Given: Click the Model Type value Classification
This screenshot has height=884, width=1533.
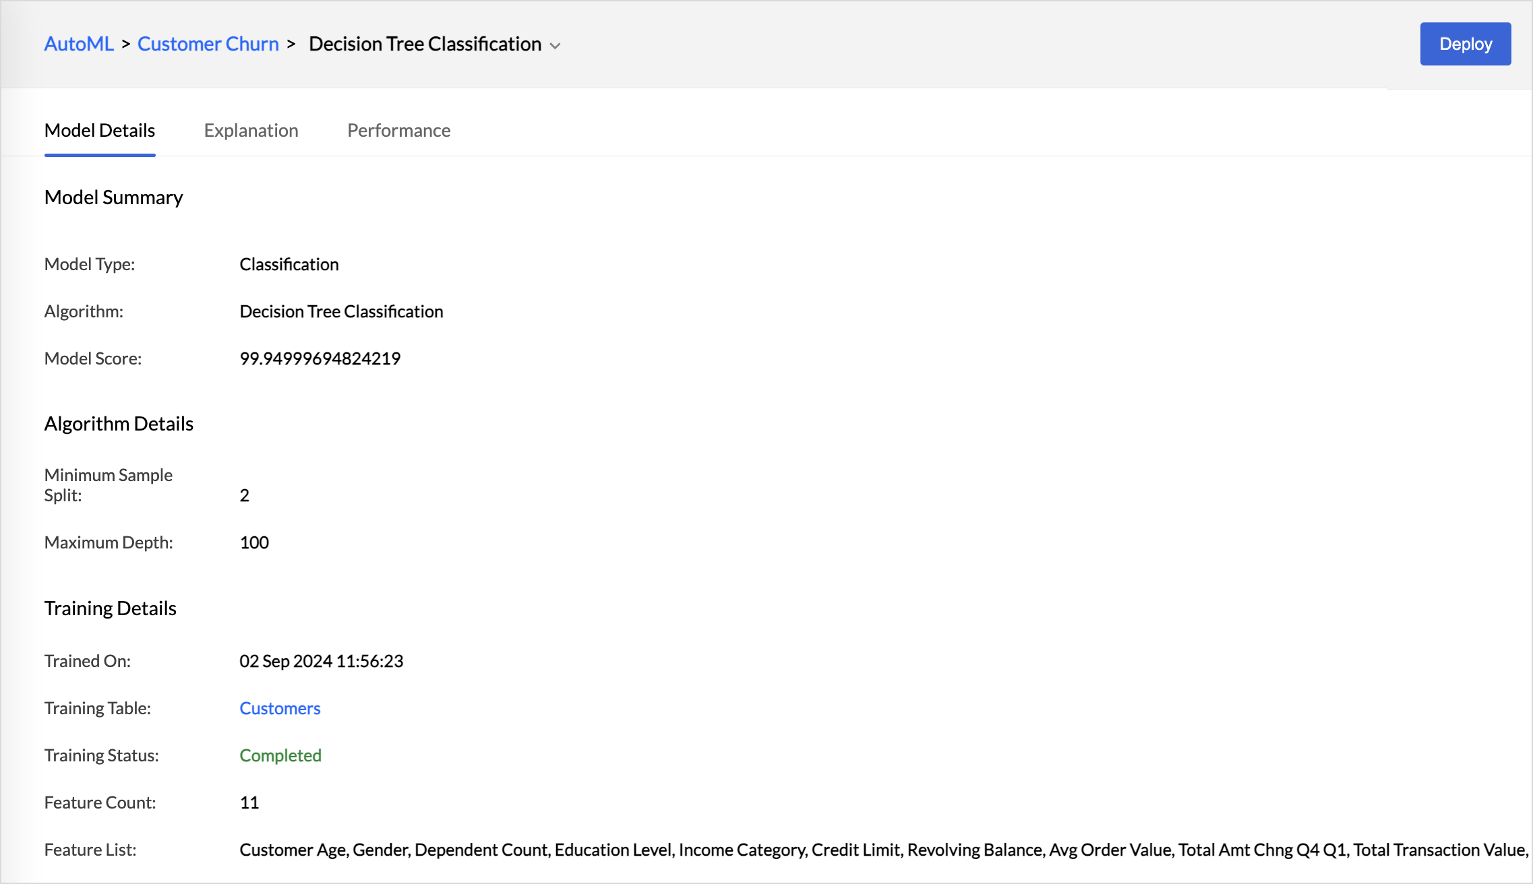Looking at the screenshot, I should point(289,264).
